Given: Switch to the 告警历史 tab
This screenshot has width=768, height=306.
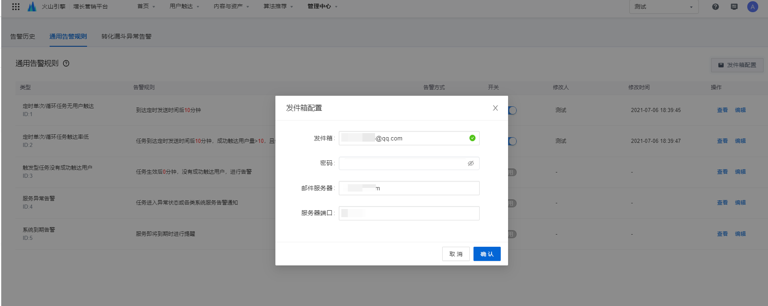Looking at the screenshot, I should 23,37.
